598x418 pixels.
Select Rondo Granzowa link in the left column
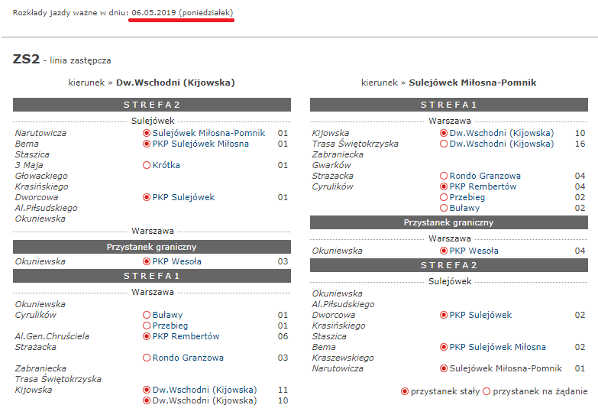[188, 358]
